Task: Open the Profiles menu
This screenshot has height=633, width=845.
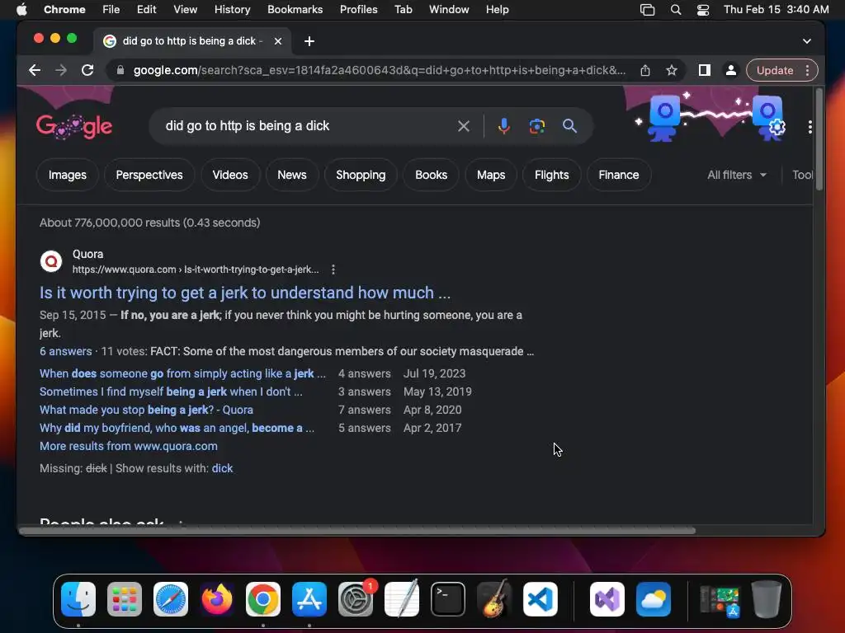Action: coord(358,10)
